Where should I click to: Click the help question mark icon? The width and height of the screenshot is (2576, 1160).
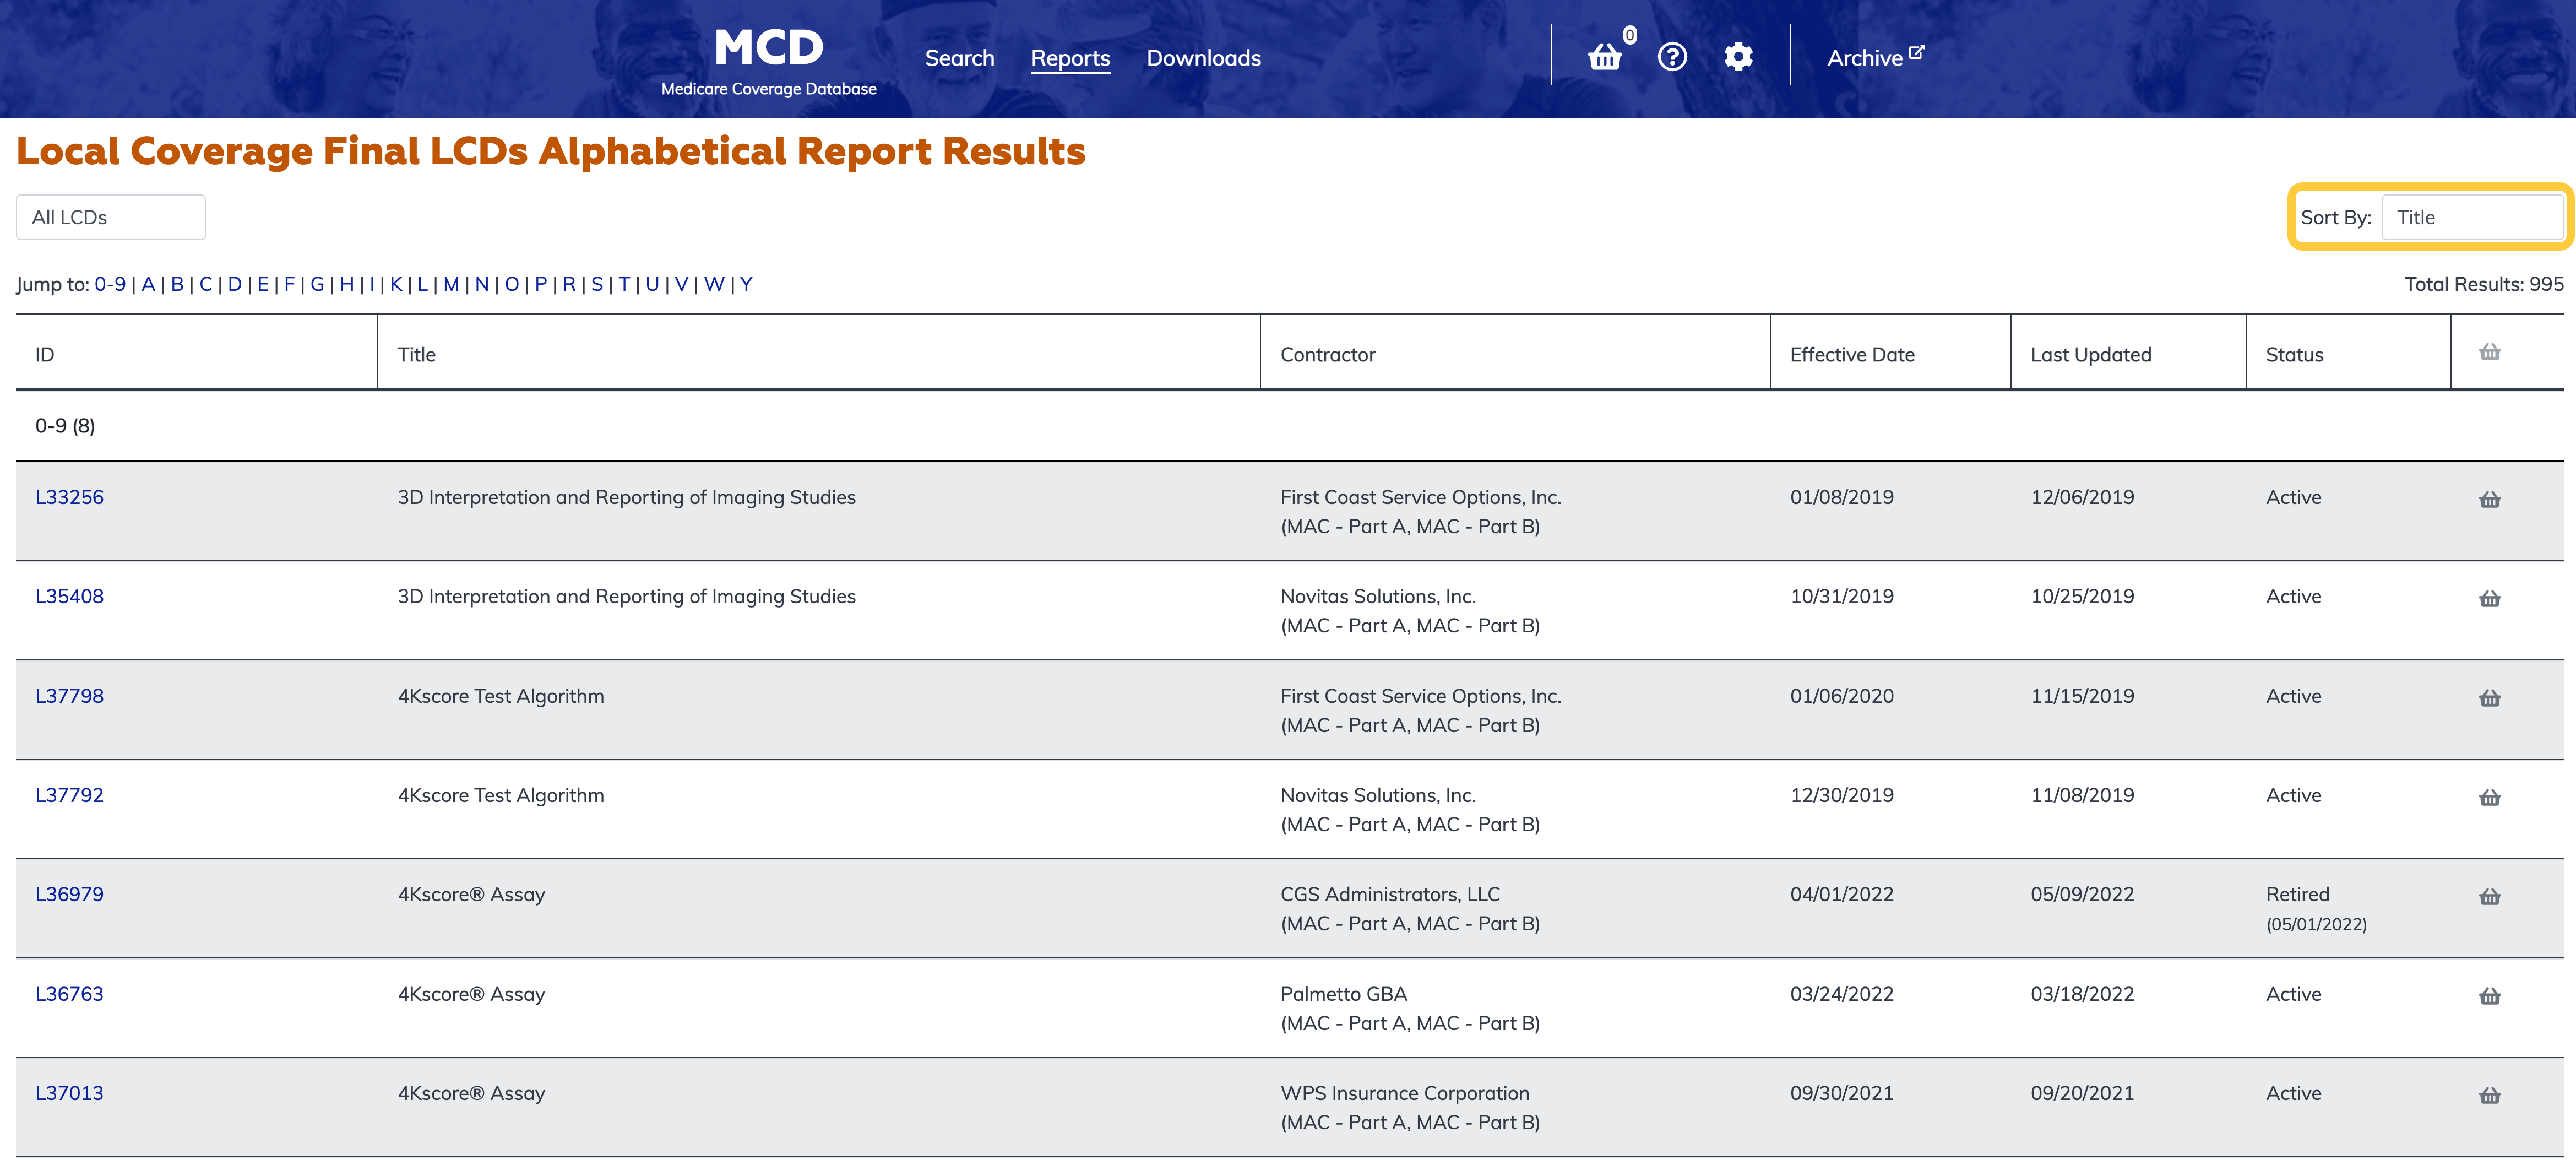pyautogui.click(x=1672, y=57)
